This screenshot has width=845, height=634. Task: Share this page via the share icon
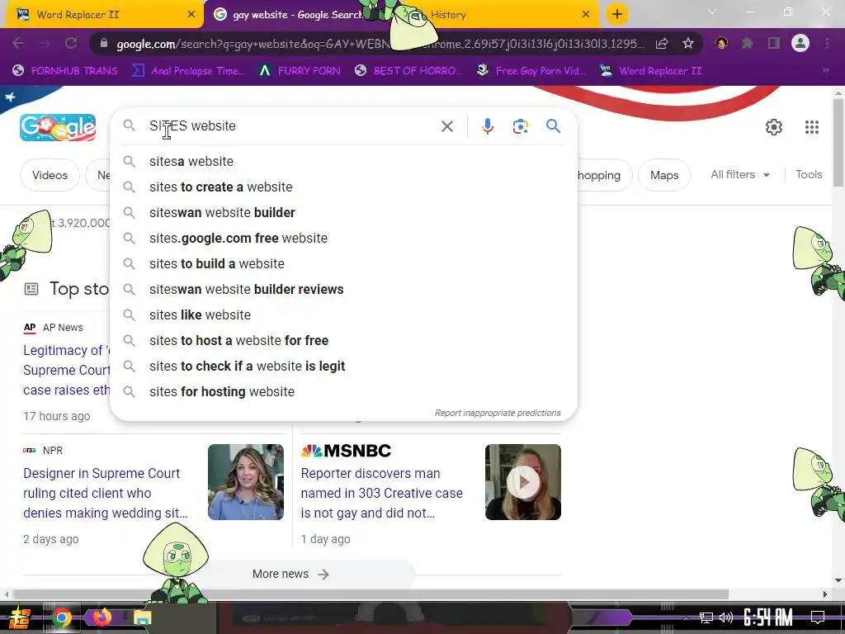pos(662,43)
